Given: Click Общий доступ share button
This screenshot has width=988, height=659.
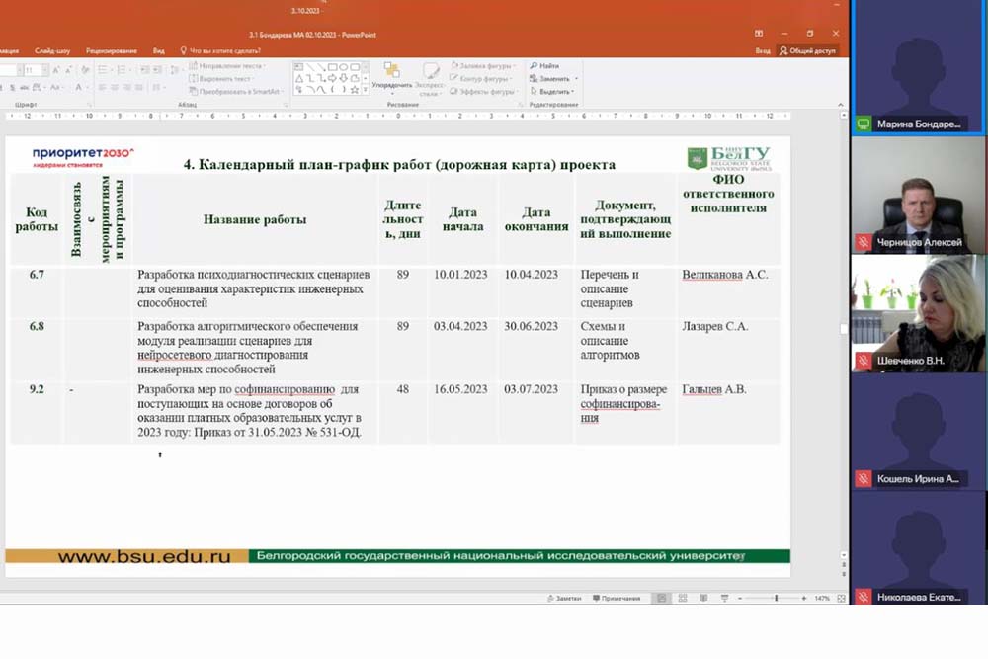Looking at the screenshot, I should pyautogui.click(x=807, y=50).
